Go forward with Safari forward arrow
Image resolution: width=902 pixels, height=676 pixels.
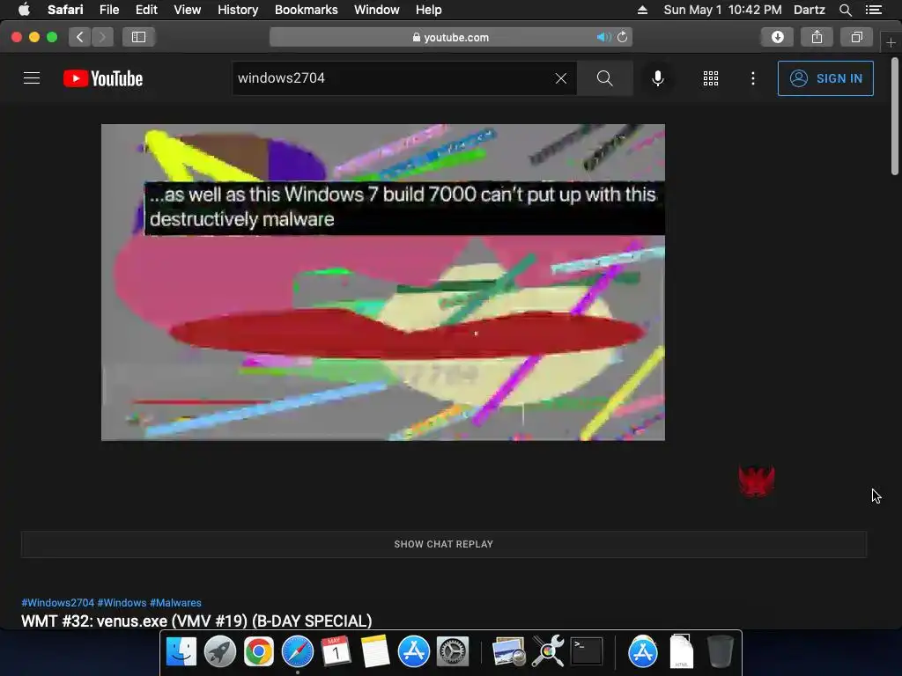102,37
